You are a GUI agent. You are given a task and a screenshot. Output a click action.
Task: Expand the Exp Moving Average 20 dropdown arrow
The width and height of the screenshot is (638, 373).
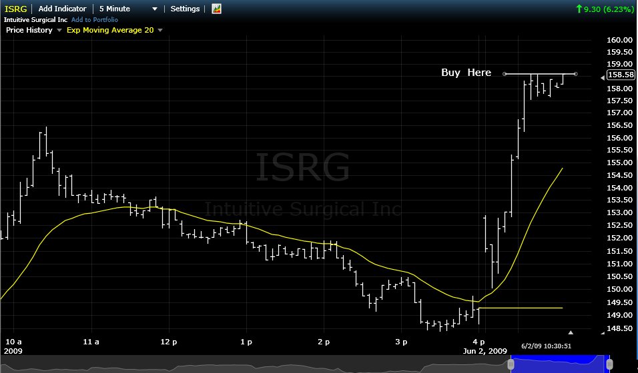pos(160,30)
